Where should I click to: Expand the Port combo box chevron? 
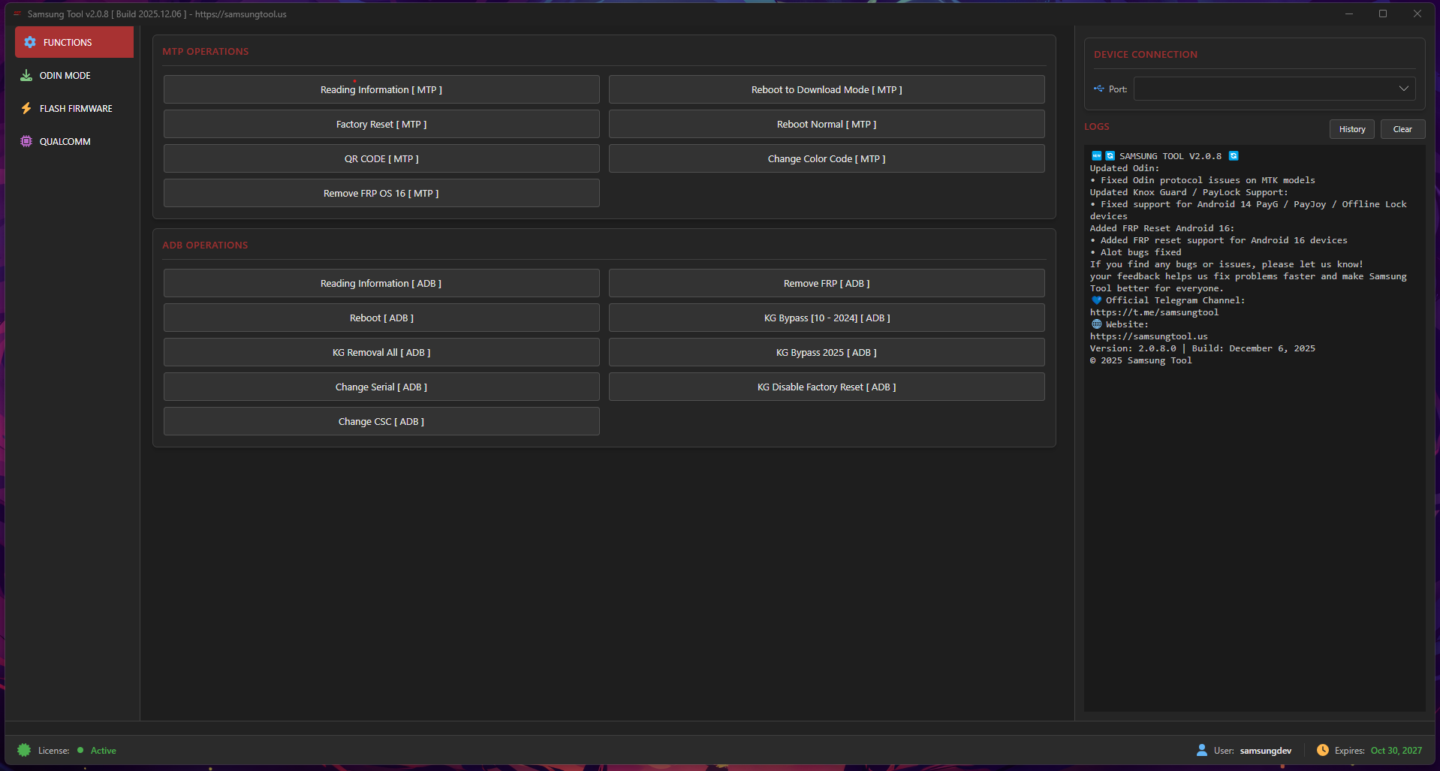1403,88
